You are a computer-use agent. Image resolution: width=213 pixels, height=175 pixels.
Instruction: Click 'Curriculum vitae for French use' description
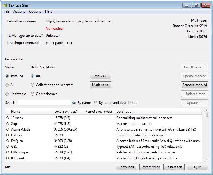click(140, 135)
